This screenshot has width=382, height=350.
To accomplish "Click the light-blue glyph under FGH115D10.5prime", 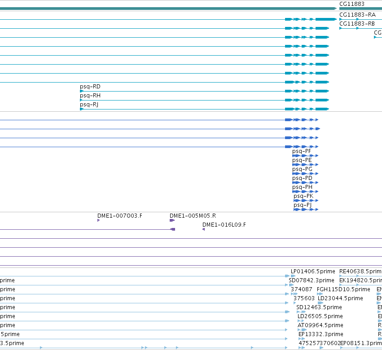I will (x=320, y=294).
